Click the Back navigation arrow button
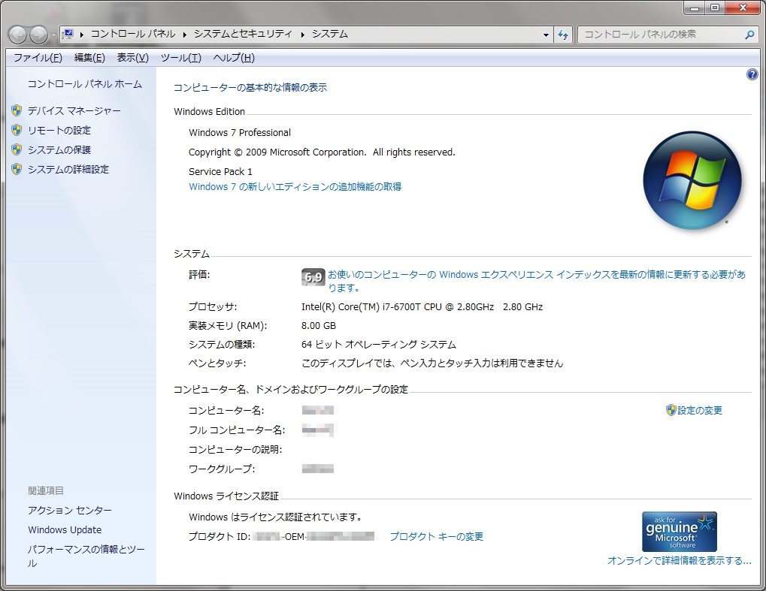Viewport: 766px width, 591px height. point(17,35)
